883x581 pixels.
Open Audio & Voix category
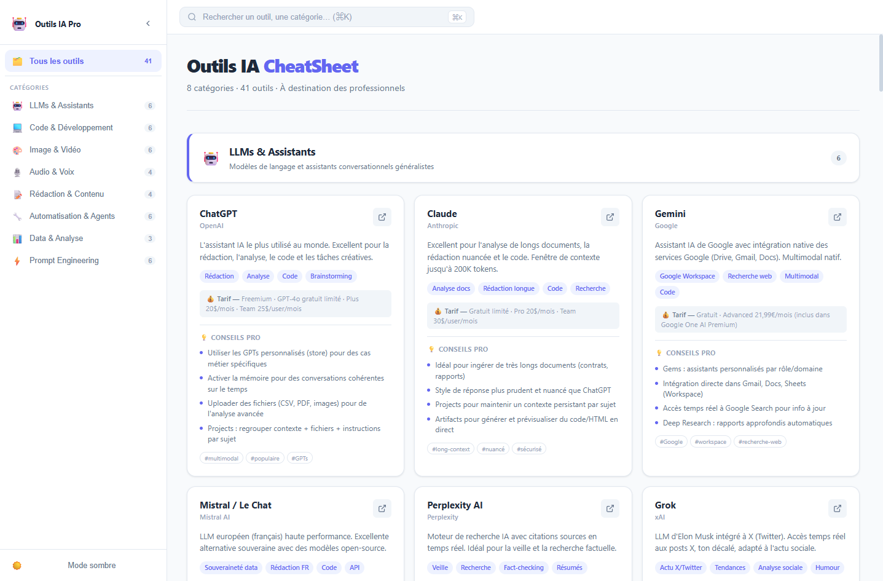83,172
